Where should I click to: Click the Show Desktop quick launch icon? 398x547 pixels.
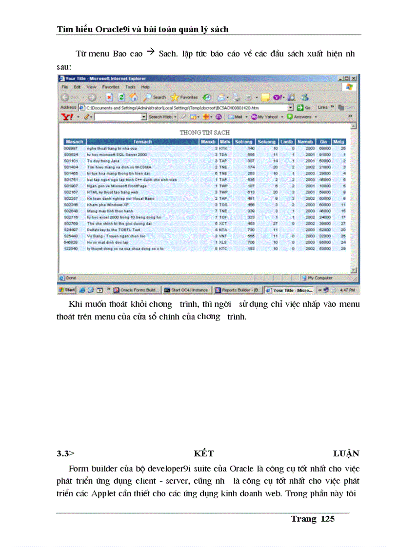(x=91, y=290)
